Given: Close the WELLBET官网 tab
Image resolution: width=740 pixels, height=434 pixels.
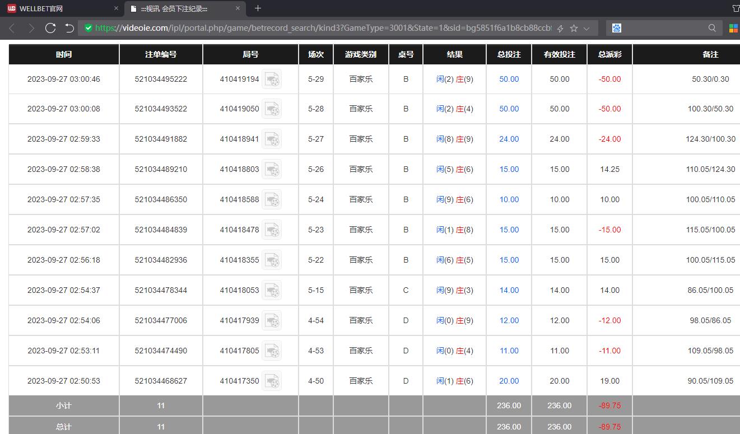Looking at the screenshot, I should [117, 8].
